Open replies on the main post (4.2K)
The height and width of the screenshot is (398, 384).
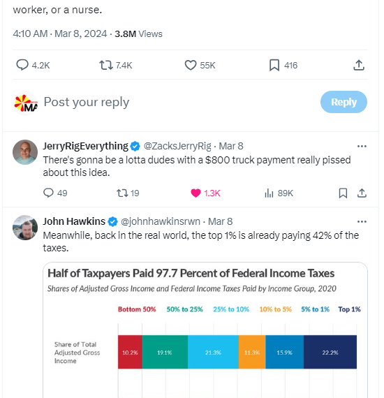coord(33,65)
